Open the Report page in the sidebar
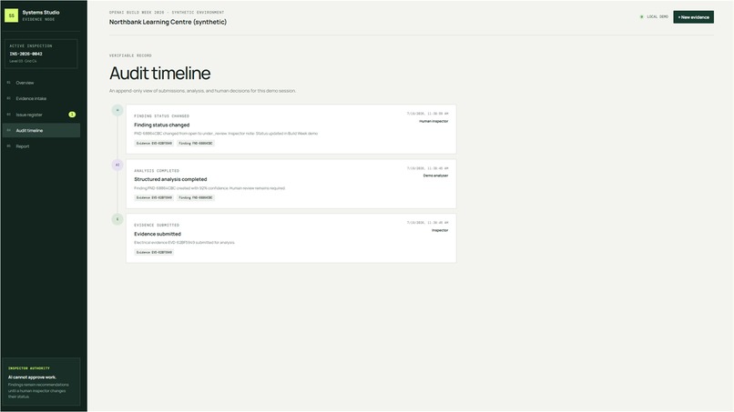The height and width of the screenshot is (412, 734). 41,146
